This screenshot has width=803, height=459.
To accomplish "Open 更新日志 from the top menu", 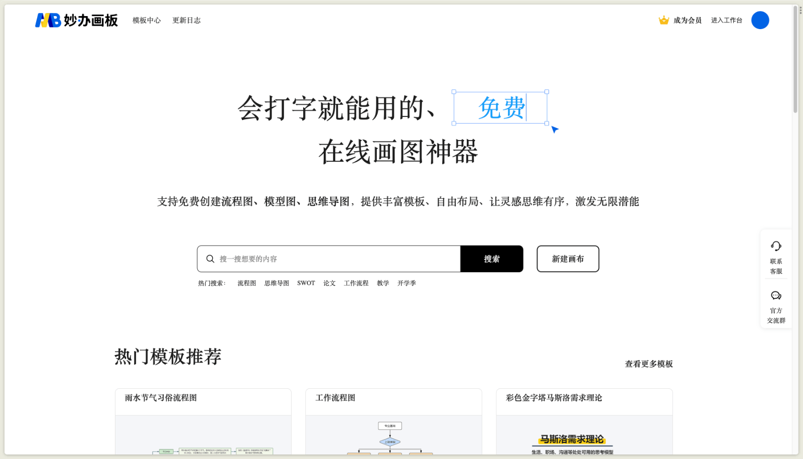I will click(x=186, y=20).
